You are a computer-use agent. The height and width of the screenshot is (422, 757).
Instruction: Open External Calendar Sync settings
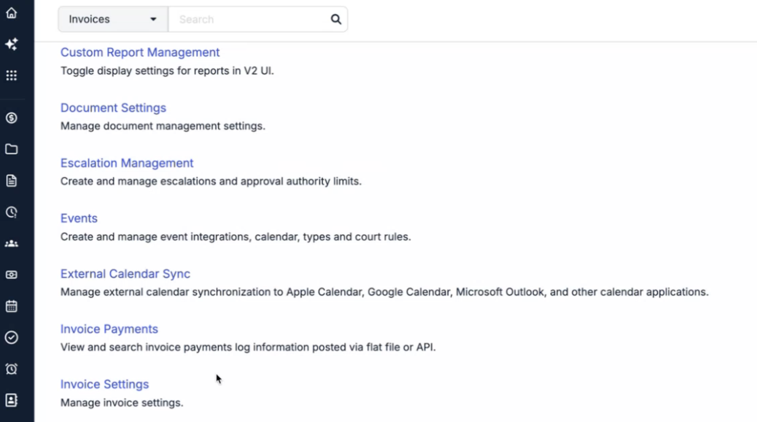click(125, 274)
